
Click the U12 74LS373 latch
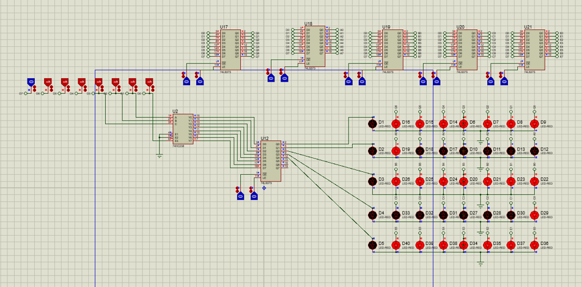(x=271, y=161)
